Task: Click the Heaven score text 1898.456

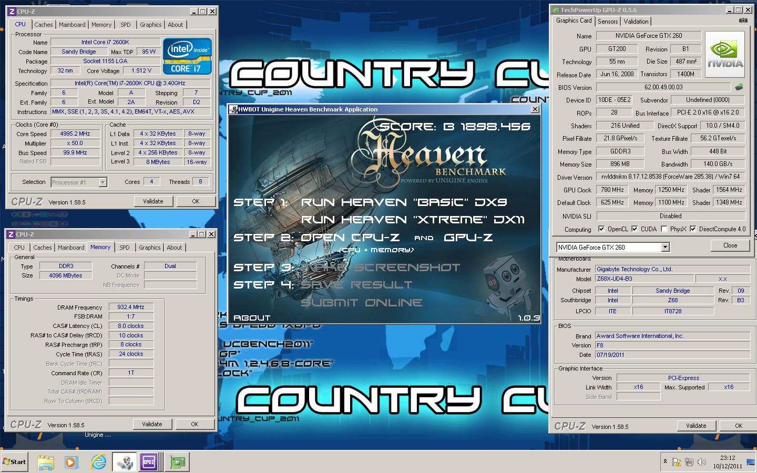Action: pos(495,127)
